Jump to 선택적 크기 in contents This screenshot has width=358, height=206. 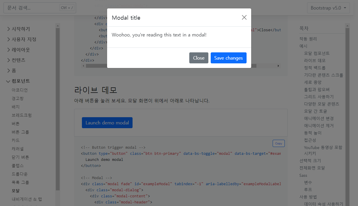(310, 161)
